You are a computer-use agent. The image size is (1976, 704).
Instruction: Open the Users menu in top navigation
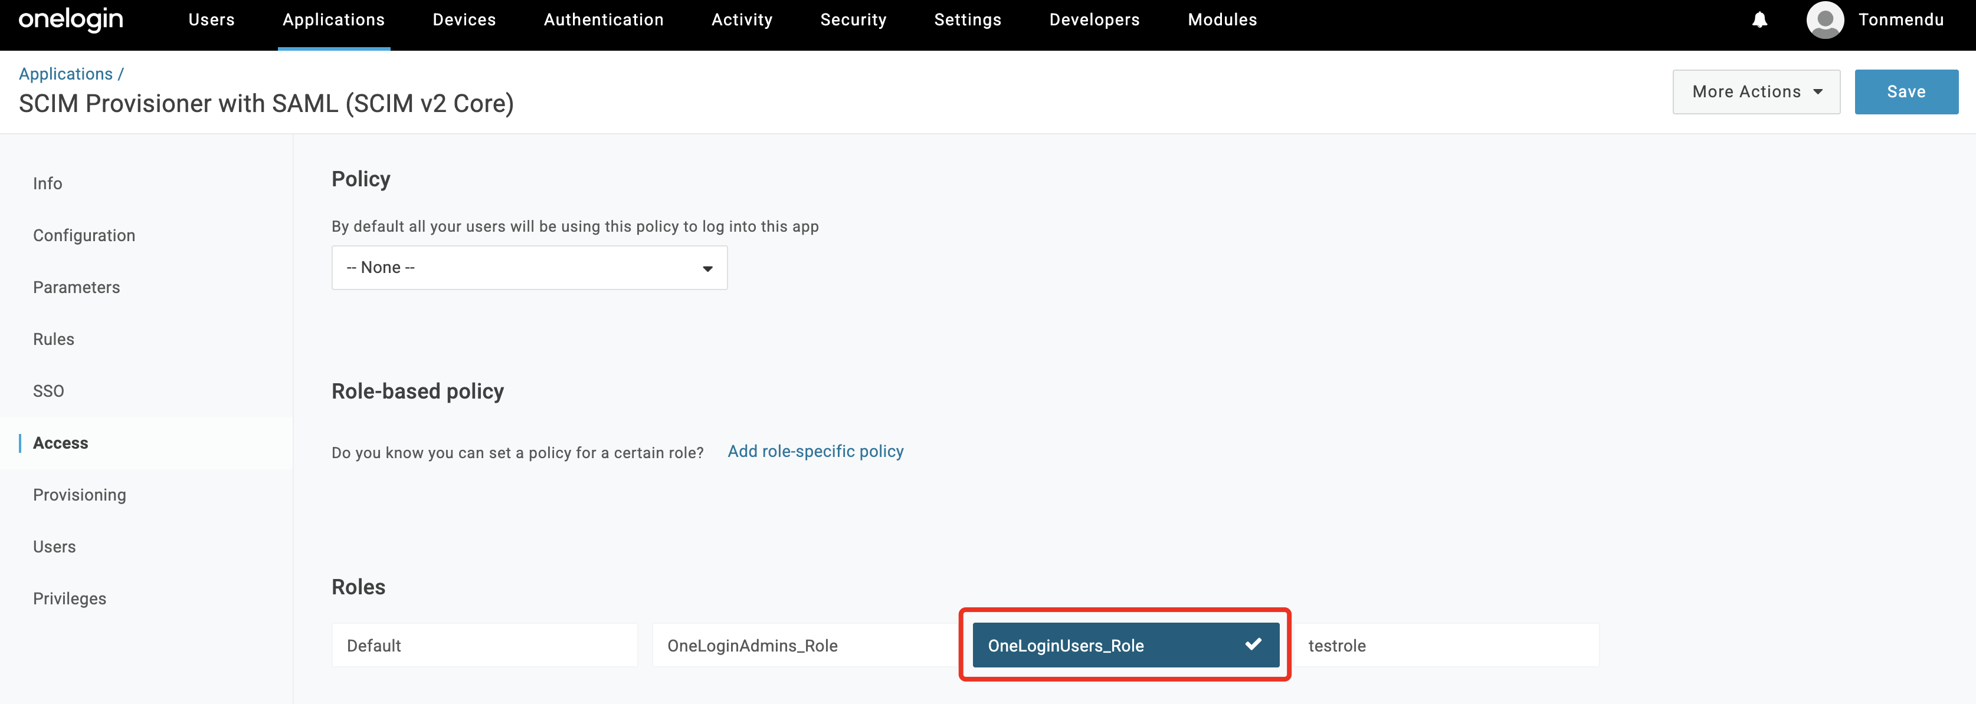(x=212, y=20)
